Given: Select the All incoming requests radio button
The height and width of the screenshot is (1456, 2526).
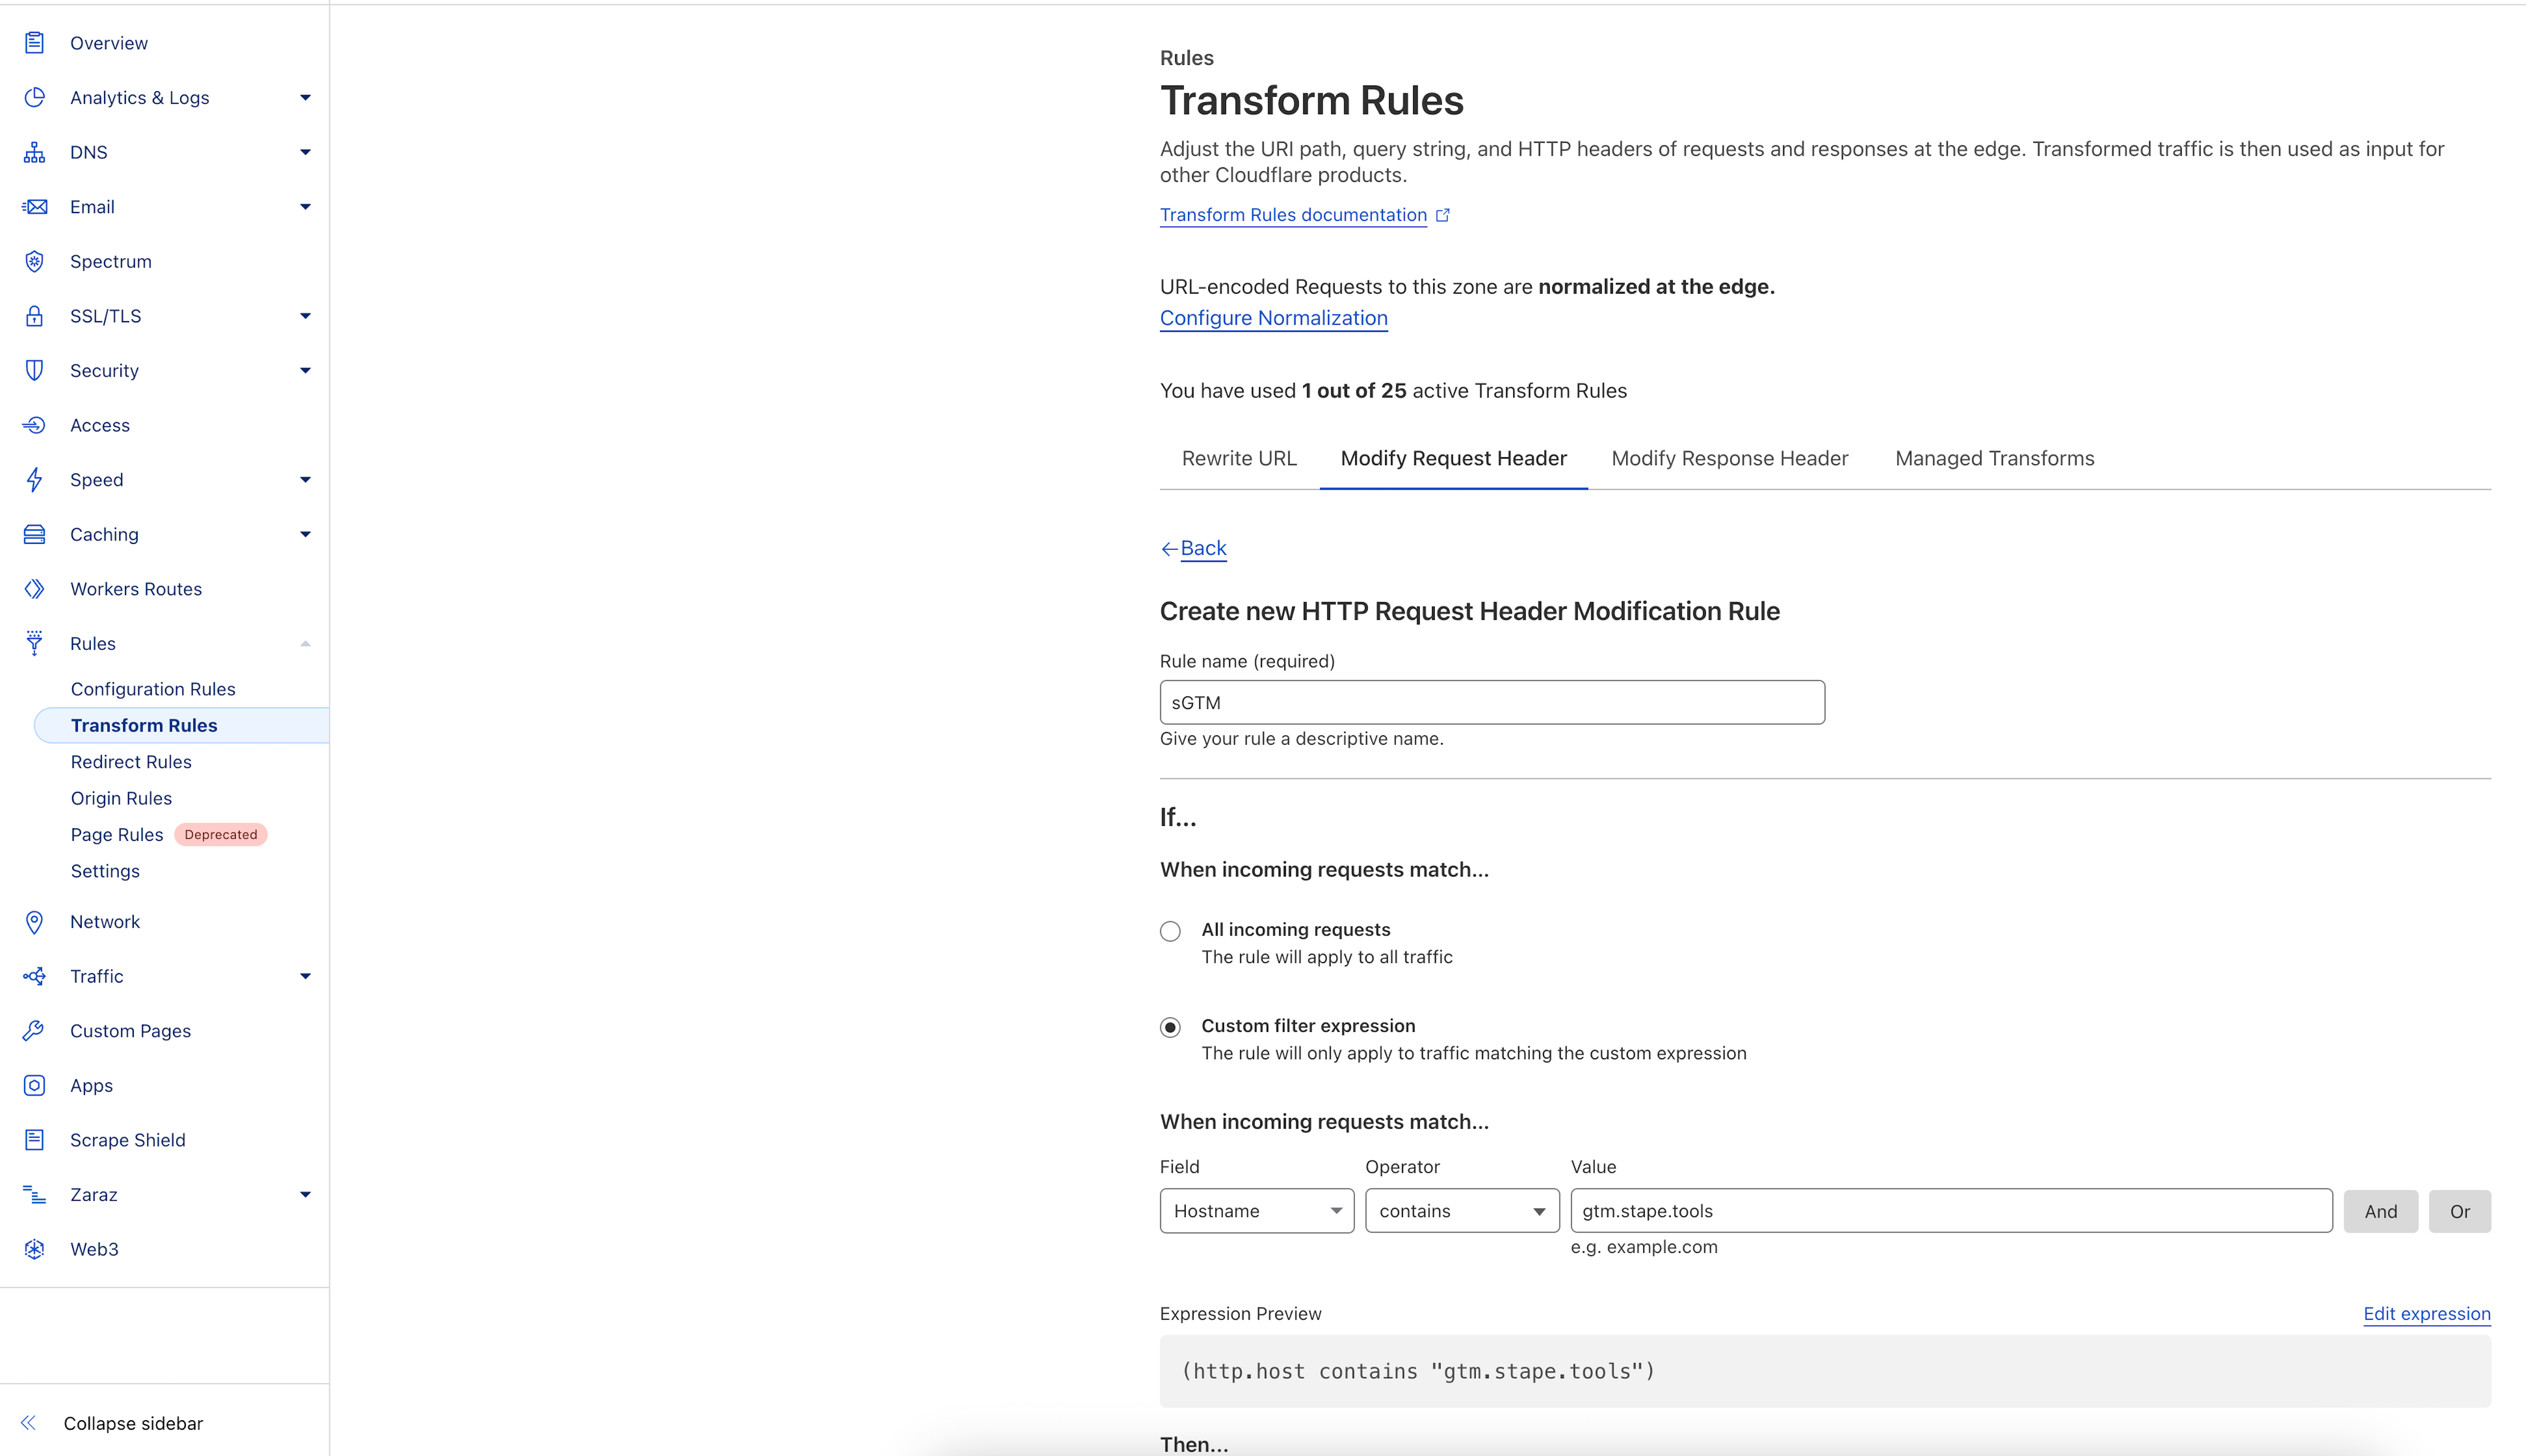Looking at the screenshot, I should pyautogui.click(x=1171, y=931).
